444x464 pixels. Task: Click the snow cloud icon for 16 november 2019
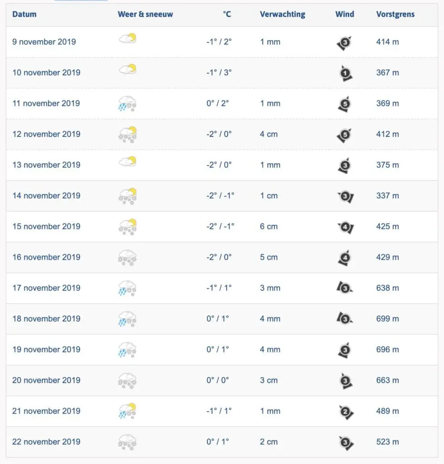pos(128,257)
